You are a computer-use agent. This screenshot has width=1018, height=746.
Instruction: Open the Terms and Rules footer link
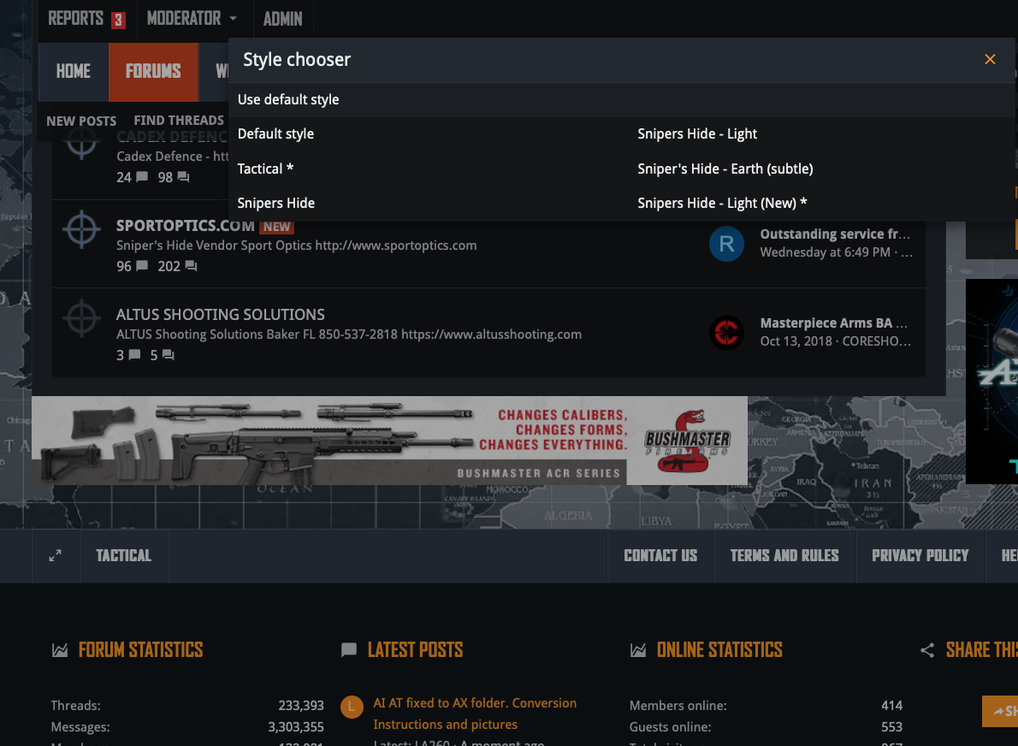tap(784, 556)
